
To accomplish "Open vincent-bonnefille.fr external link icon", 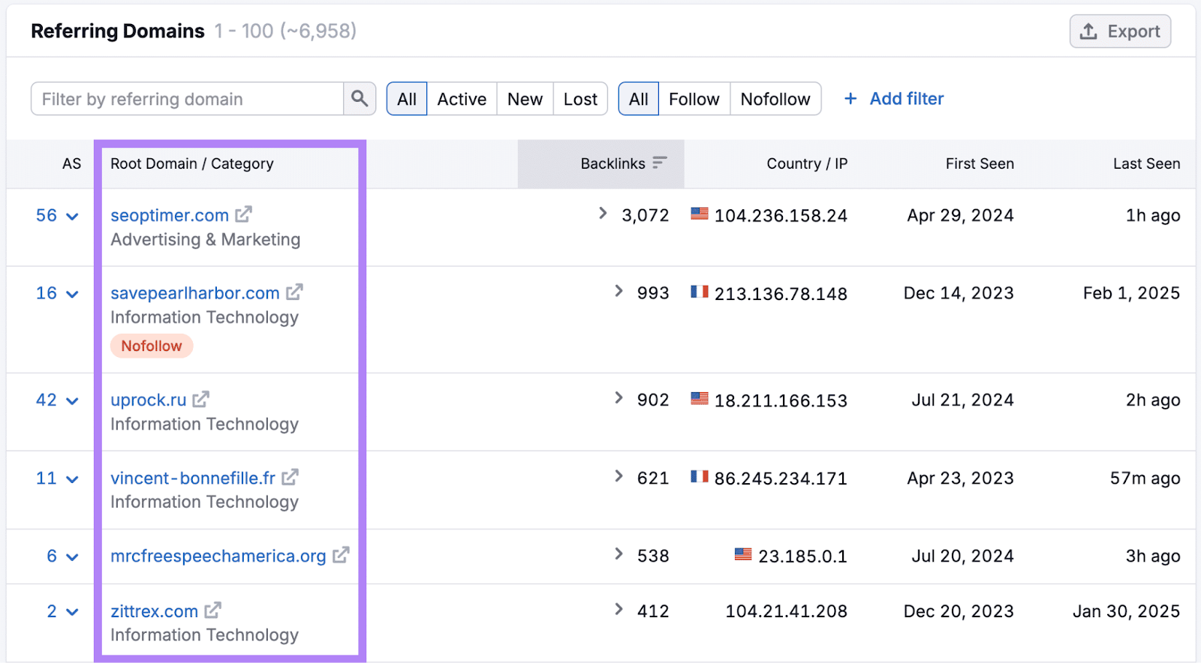I will click(x=290, y=478).
